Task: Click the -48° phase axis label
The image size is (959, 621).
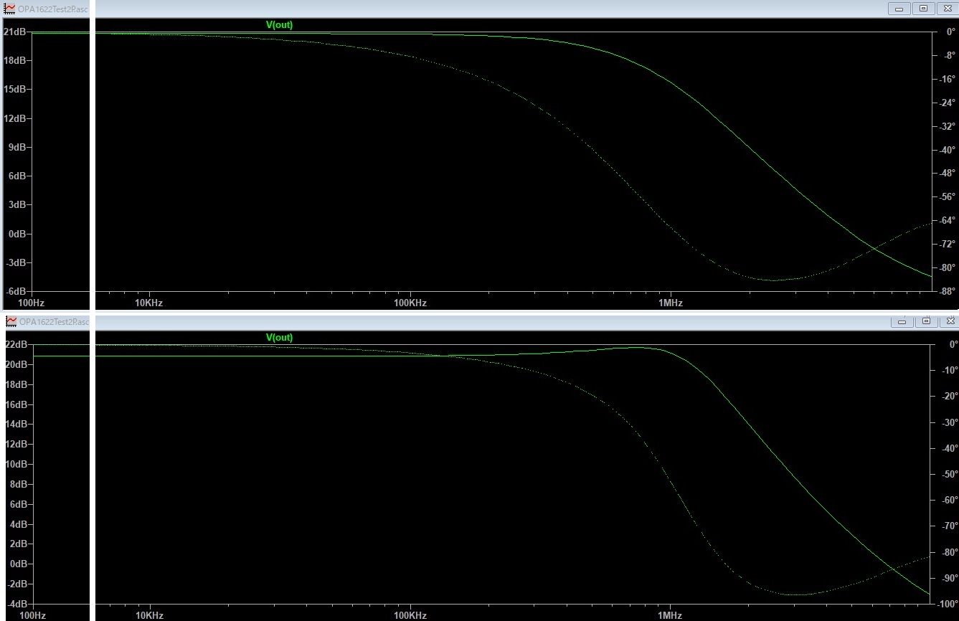Action: pos(946,173)
